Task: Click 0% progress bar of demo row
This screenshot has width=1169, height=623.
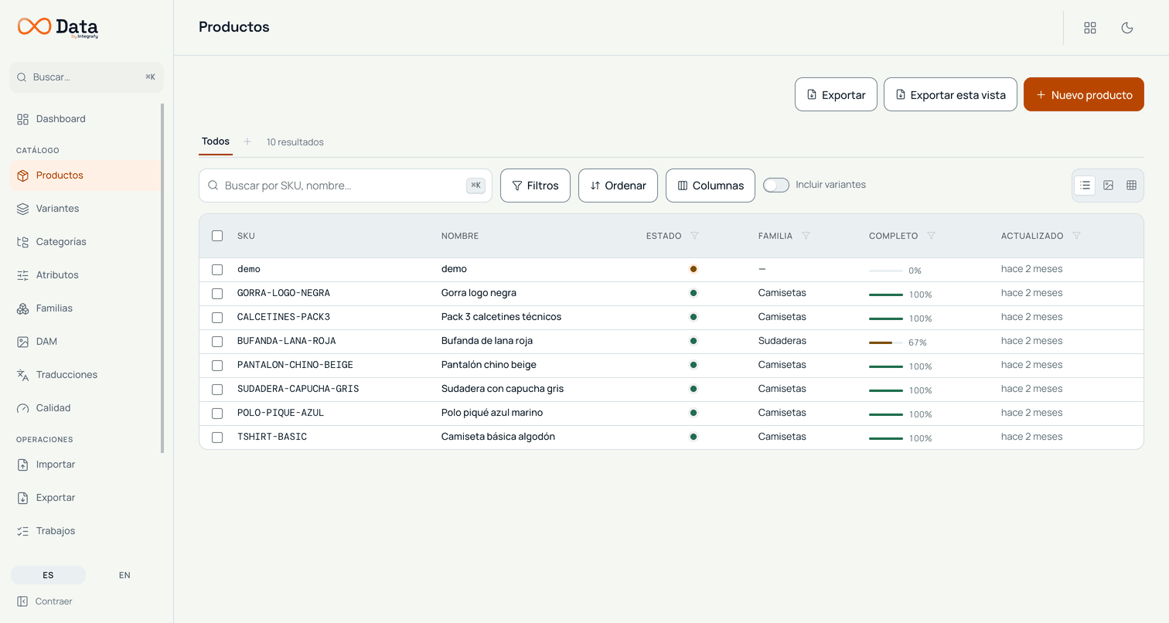Action: [886, 271]
